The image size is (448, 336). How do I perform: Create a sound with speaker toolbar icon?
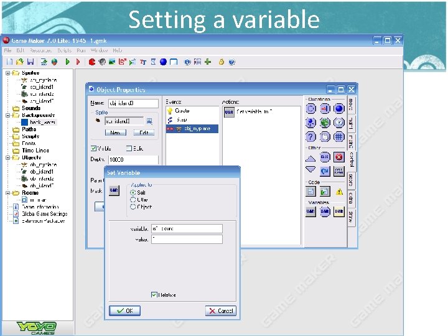102,62
